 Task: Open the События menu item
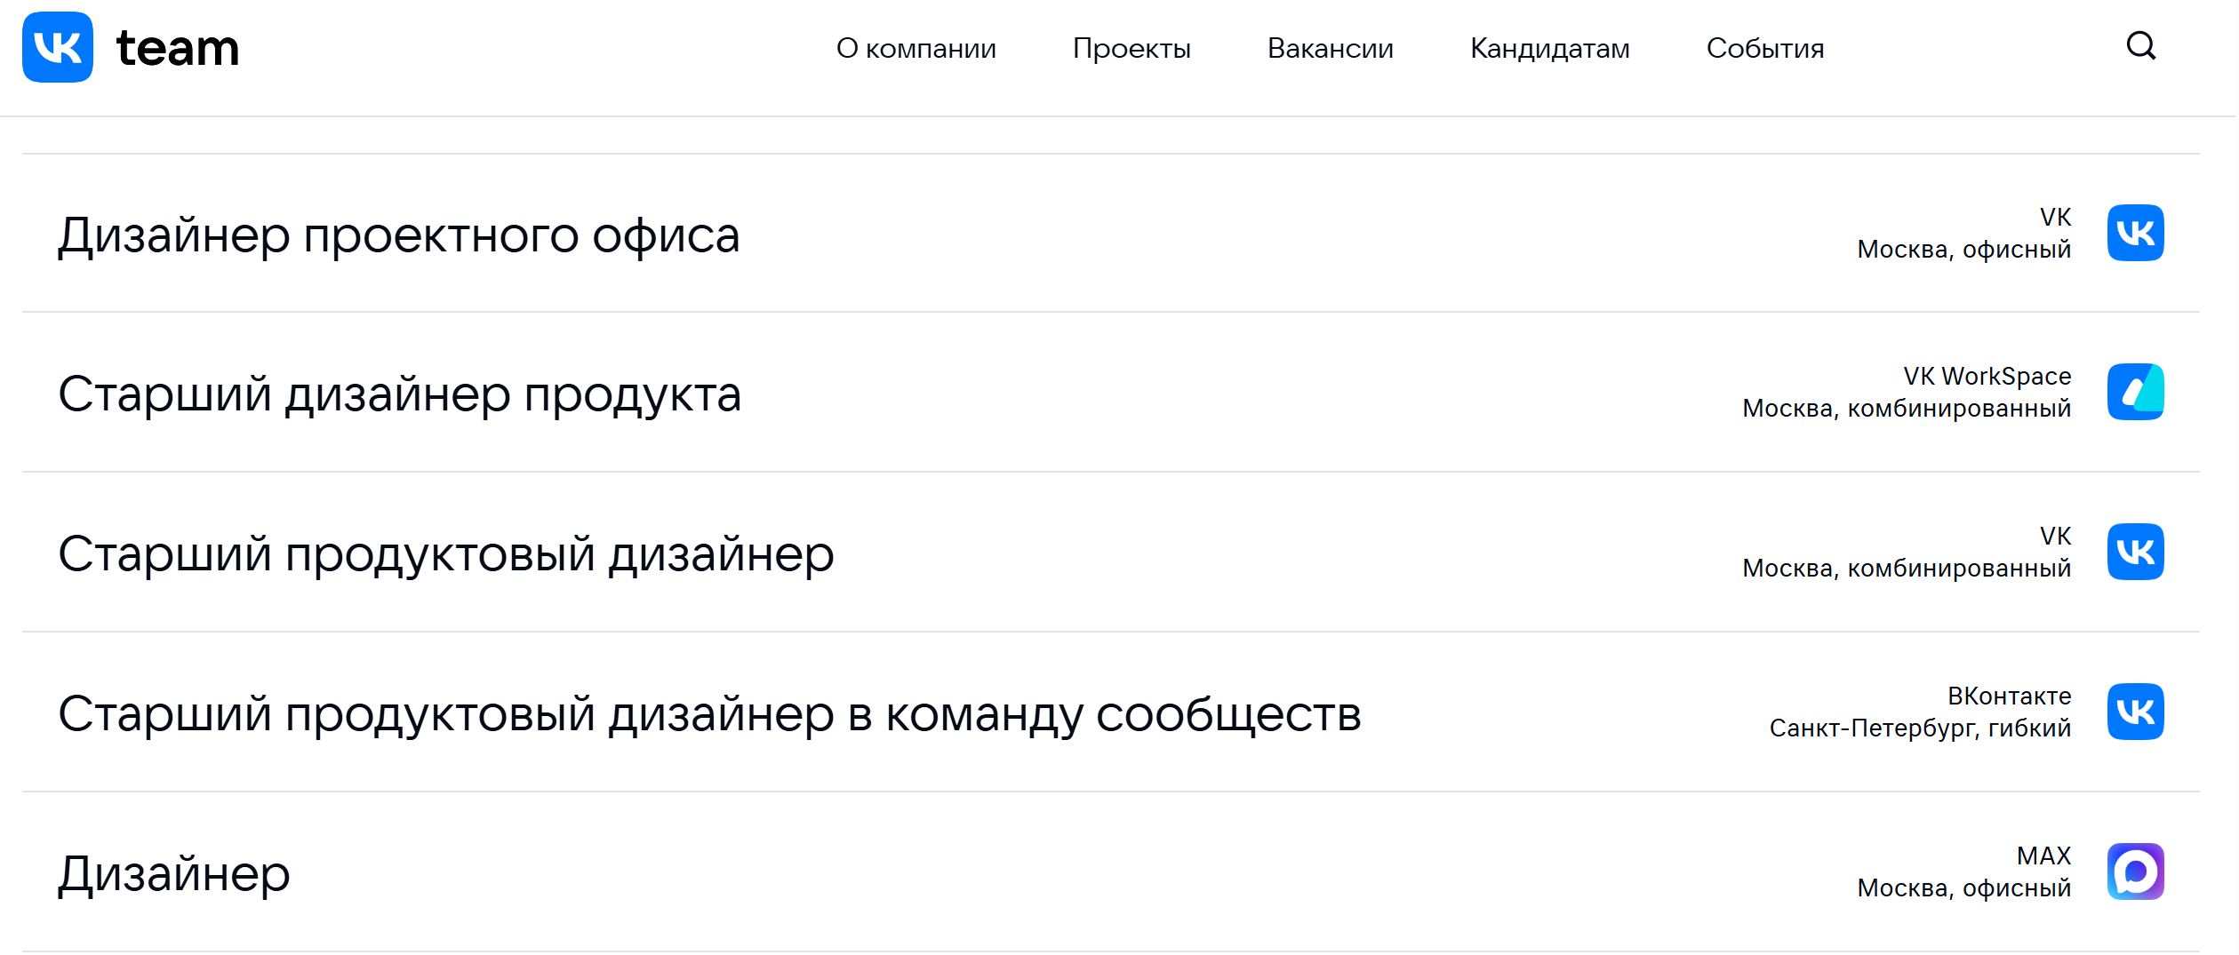(1764, 48)
